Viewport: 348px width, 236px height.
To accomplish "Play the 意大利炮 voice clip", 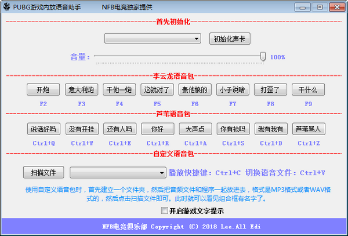I will point(81,90).
